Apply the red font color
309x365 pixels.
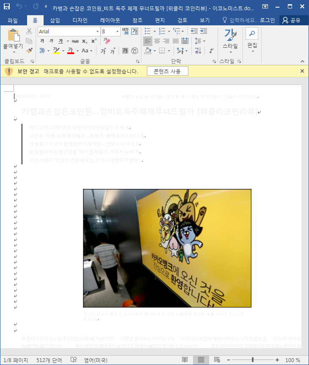coord(70,51)
